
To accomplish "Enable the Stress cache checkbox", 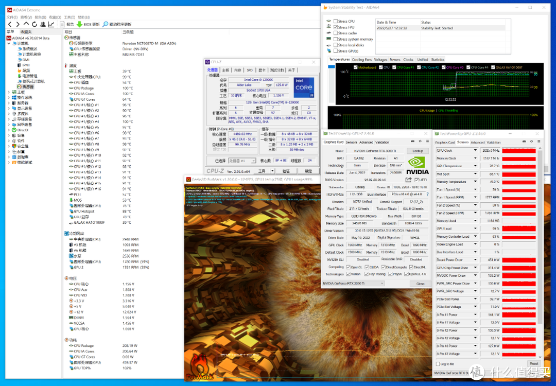I will (336, 33).
